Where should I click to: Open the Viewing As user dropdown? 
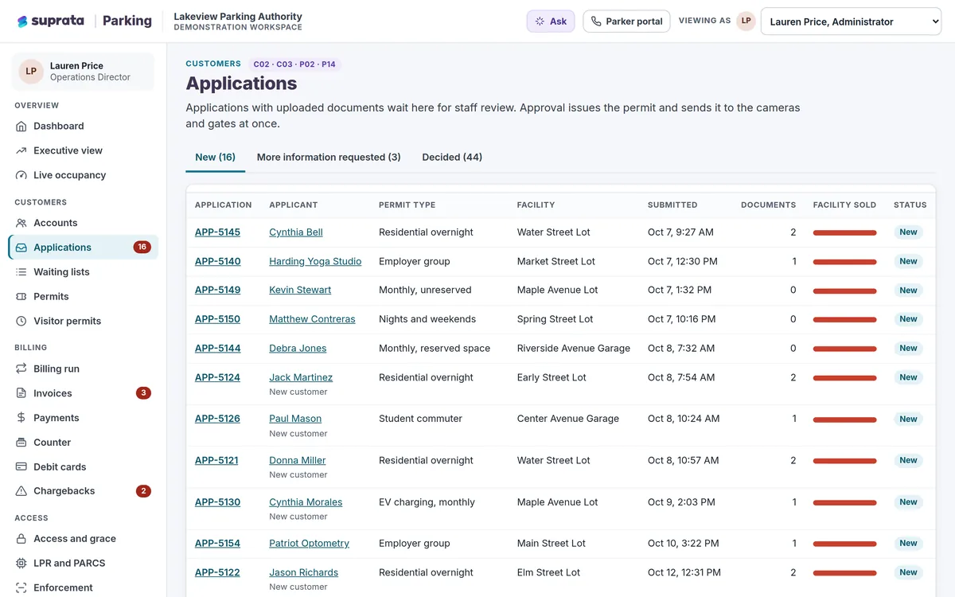click(x=851, y=21)
